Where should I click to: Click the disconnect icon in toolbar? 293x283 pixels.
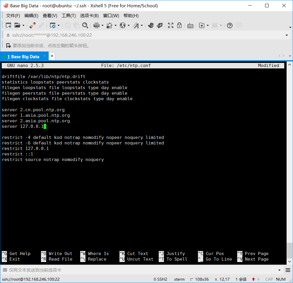coord(41,25)
